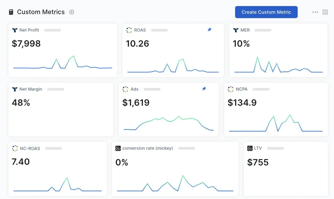Click the whale icon on Net Profit
The height and width of the screenshot is (199, 334).
(x=15, y=30)
